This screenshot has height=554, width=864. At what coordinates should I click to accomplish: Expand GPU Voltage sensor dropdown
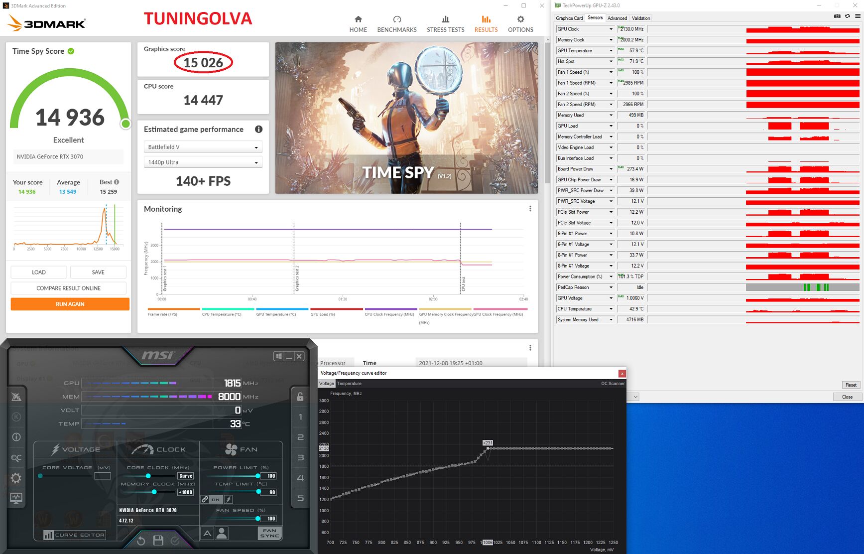click(611, 298)
